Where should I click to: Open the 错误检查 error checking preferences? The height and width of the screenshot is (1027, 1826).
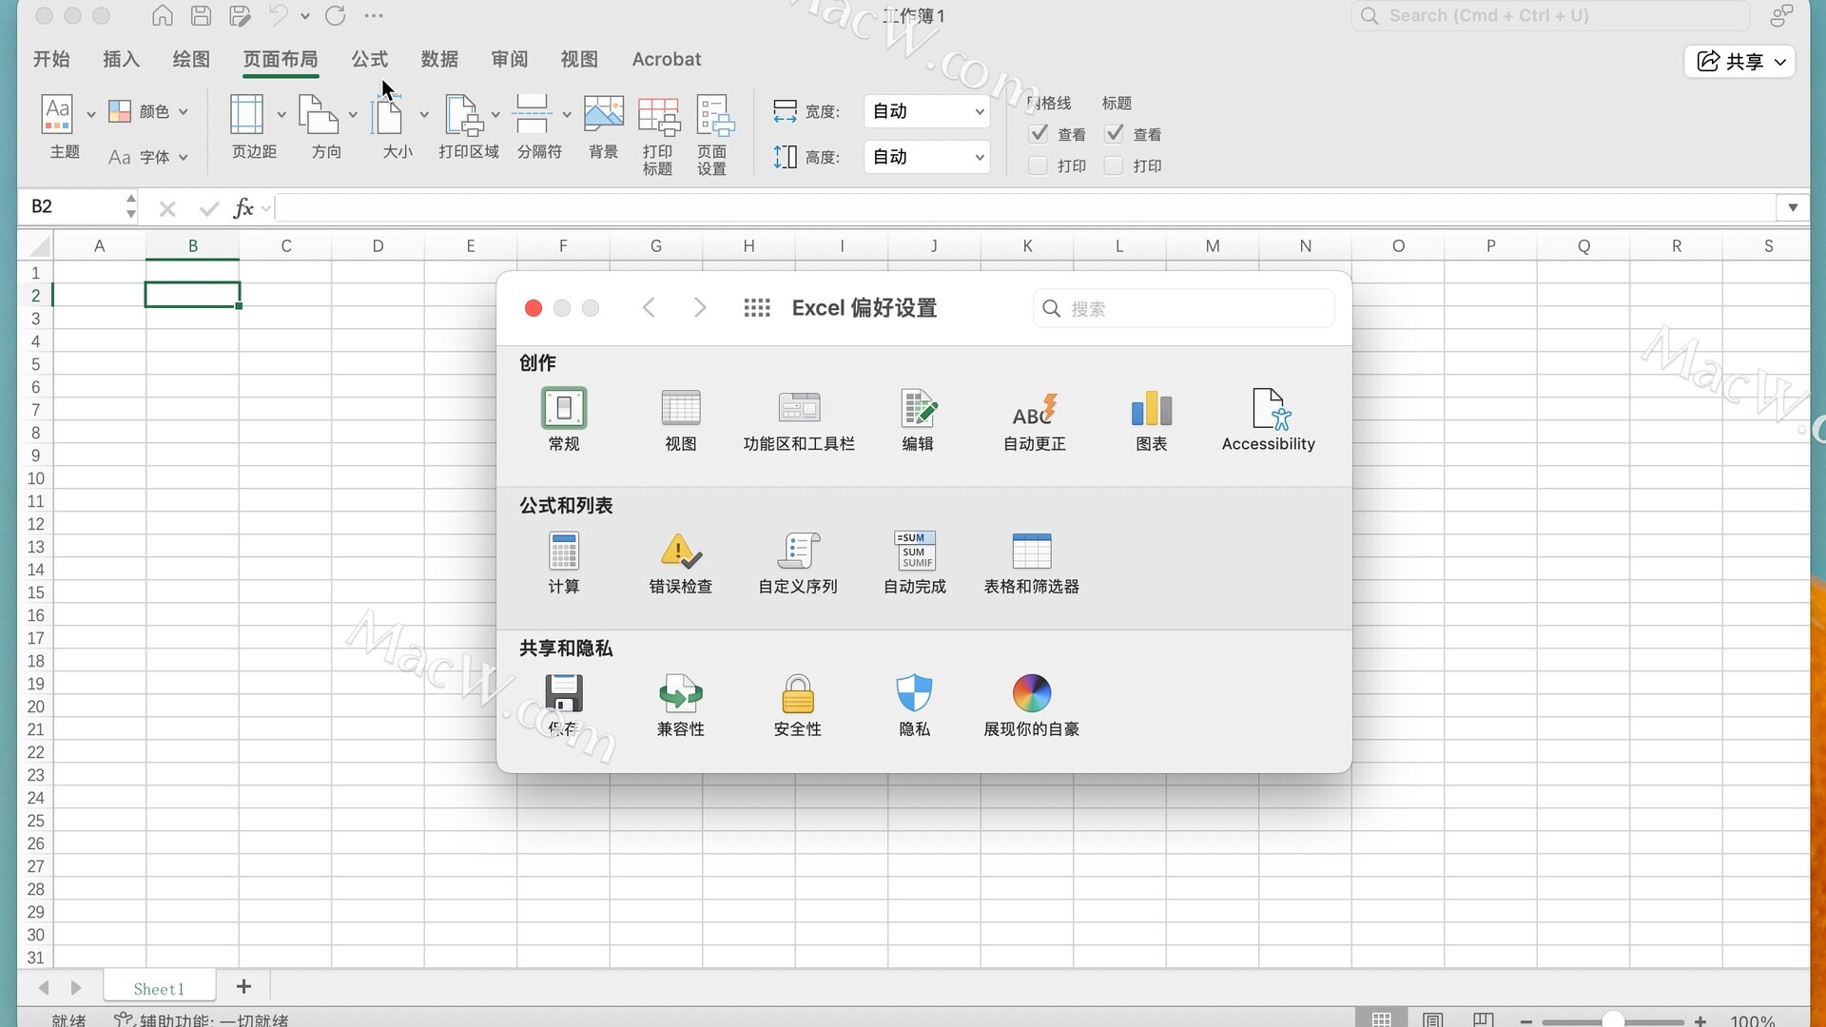click(680, 562)
